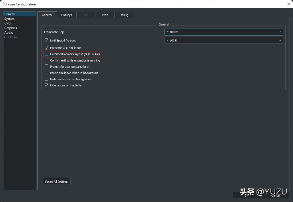The height and width of the screenshot is (202, 293).
Task: Enable Pause emulation when in background
Action: coord(47,73)
